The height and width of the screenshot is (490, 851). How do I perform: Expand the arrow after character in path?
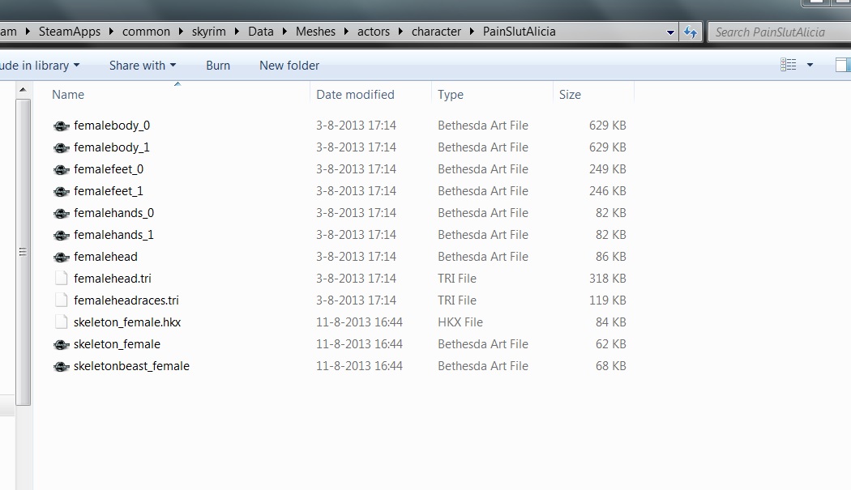(x=472, y=32)
